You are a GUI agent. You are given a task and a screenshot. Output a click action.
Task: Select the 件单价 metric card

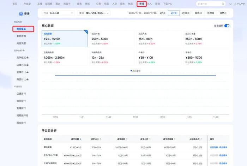(159, 57)
